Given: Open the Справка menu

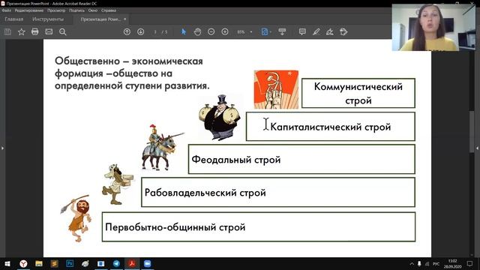Looking at the screenshot, I should 109,10.
